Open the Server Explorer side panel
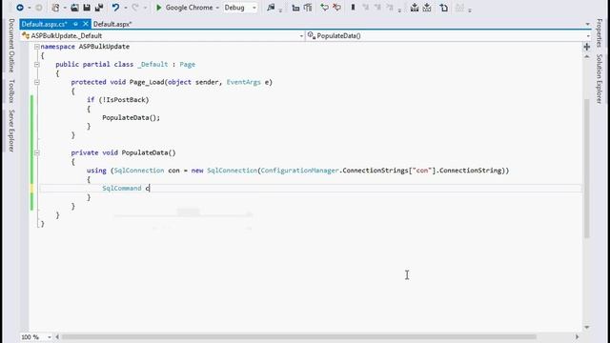This screenshot has height=343, width=610. coord(11,131)
